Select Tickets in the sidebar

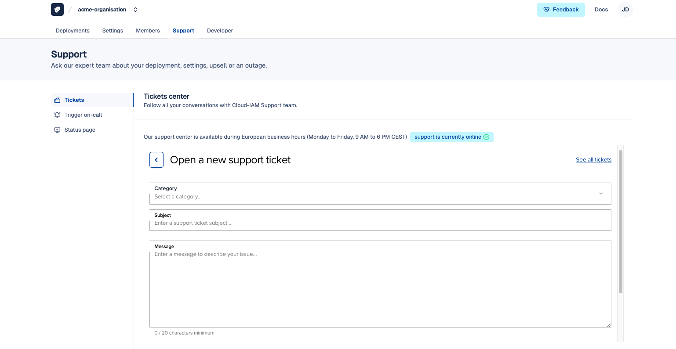coord(92,100)
